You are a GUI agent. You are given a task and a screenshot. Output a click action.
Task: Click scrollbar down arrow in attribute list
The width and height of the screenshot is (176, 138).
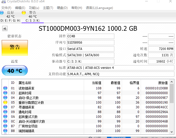(172, 132)
